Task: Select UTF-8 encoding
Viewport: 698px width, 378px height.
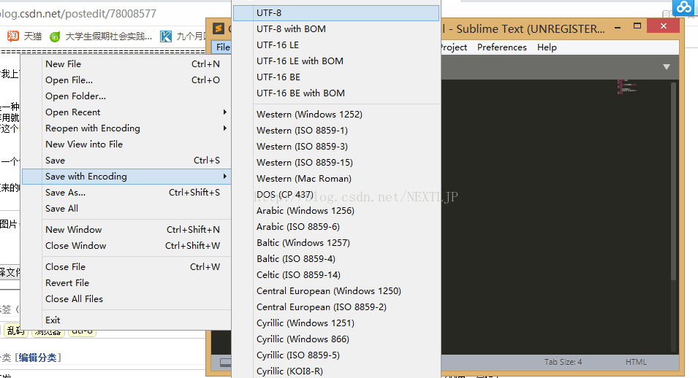Action: [336, 13]
